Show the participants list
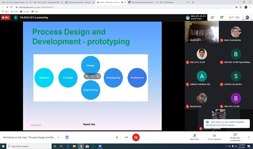Image resolution: width=253 pixels, height=149 pixels. pos(213,18)
